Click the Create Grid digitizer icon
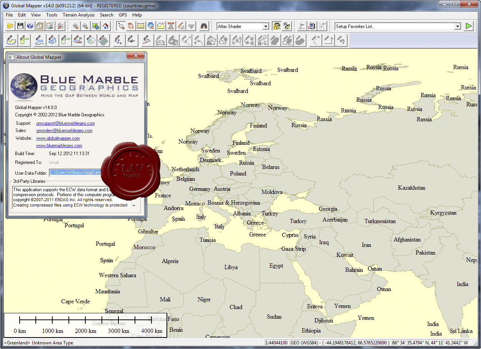Viewport: 481px width, 349px height. [103, 40]
